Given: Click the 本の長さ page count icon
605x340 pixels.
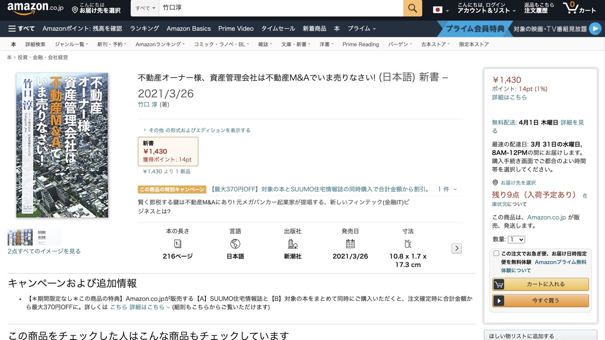Looking at the screenshot, I should click(x=177, y=244).
